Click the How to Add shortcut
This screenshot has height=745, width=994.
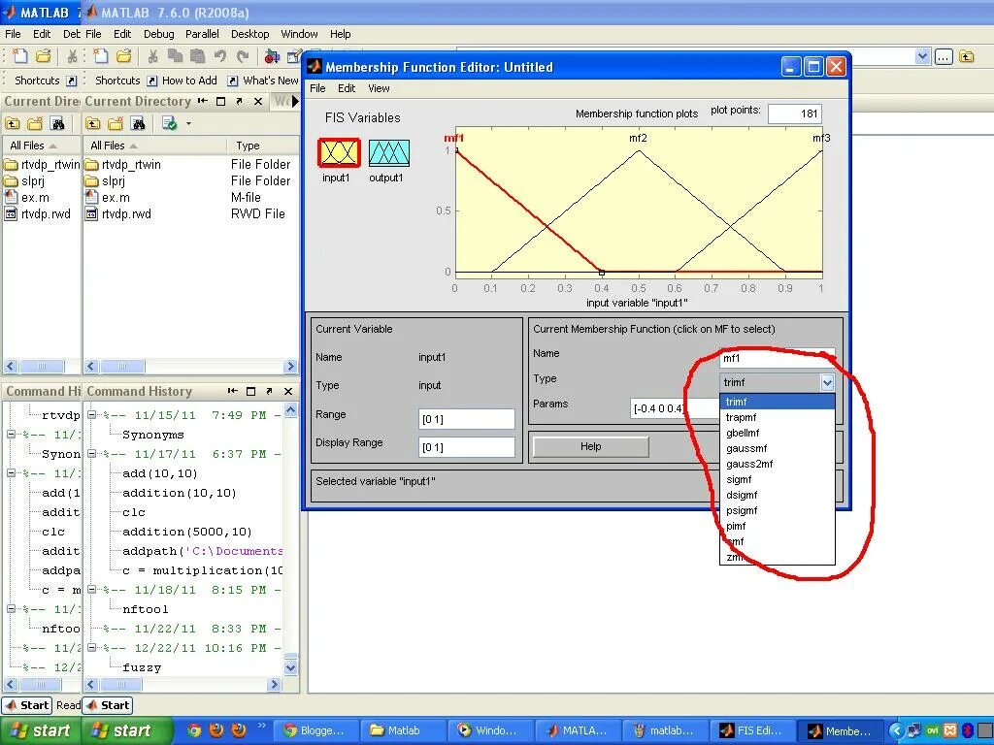[182, 81]
